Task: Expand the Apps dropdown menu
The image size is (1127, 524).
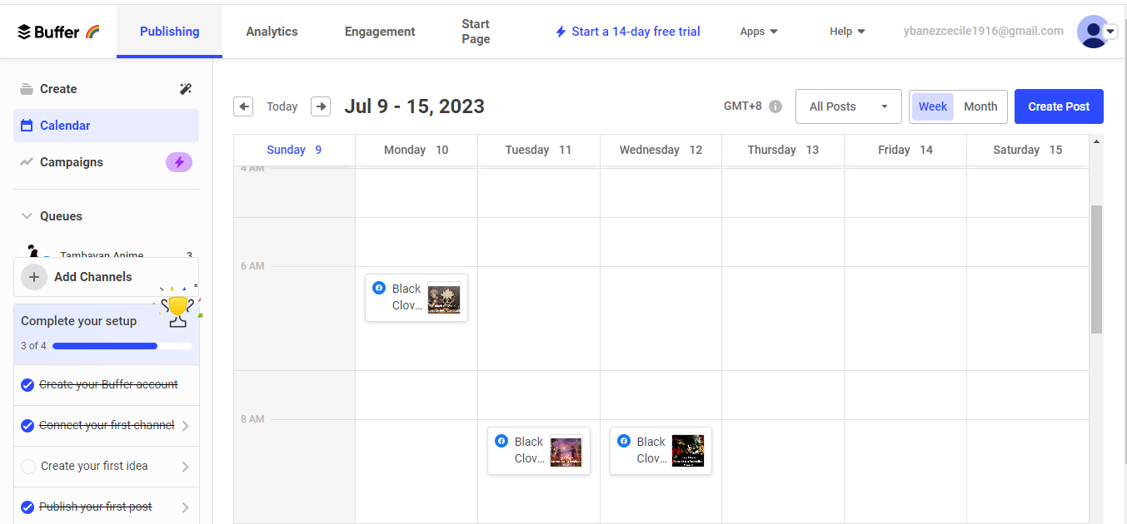Action: pyautogui.click(x=759, y=32)
